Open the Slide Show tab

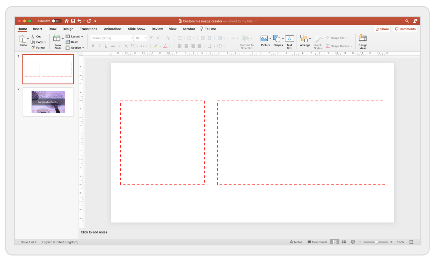click(x=136, y=29)
